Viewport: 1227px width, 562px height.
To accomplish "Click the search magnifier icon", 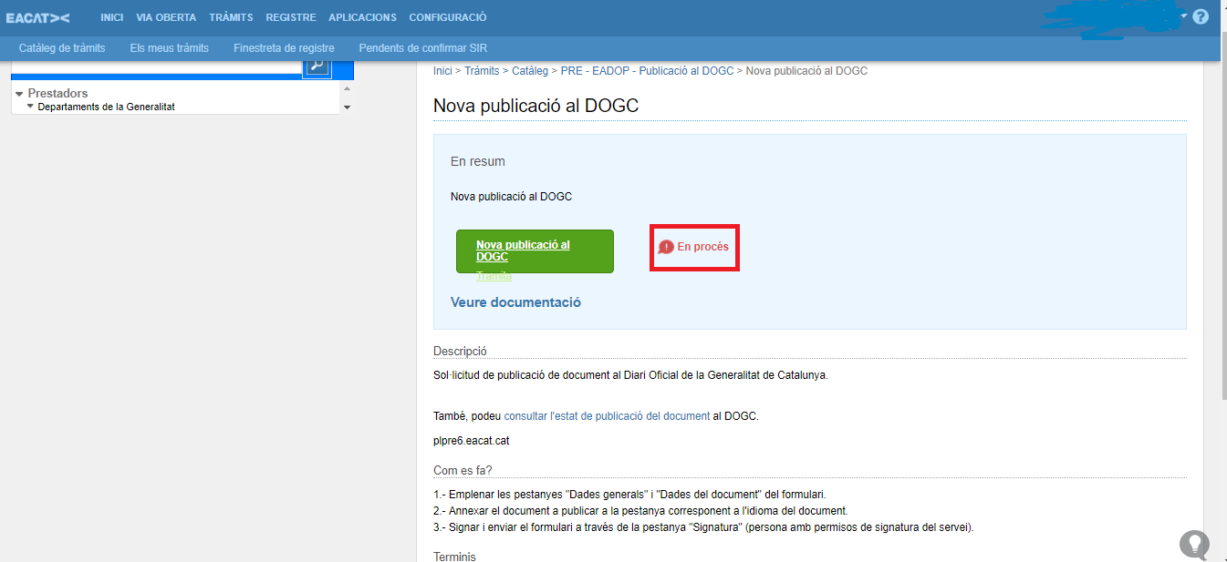I will [x=316, y=66].
